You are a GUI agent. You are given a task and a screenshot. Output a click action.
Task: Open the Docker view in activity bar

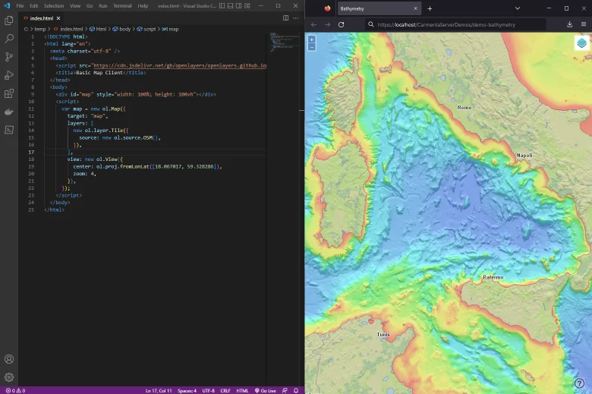coord(9,112)
